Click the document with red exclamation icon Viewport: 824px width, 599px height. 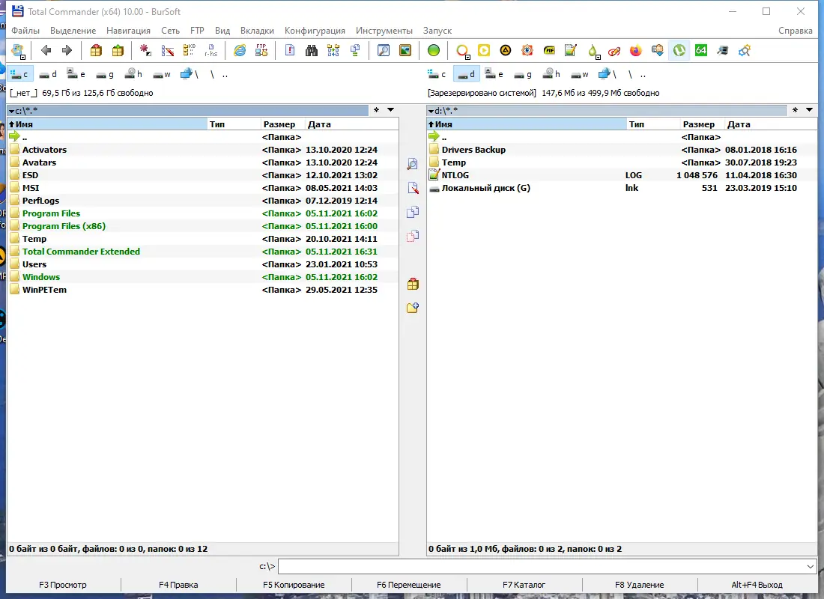pos(290,50)
